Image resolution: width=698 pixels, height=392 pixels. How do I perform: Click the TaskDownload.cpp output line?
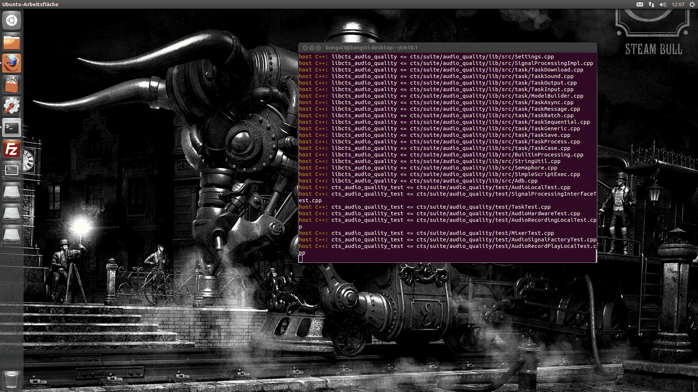click(441, 70)
